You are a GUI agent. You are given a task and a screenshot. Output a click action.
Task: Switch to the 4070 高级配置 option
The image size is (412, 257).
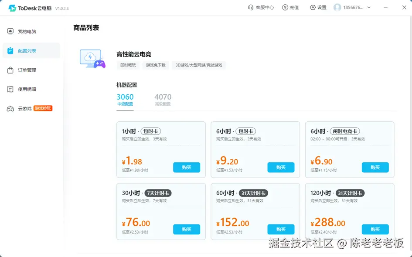pyautogui.click(x=163, y=99)
